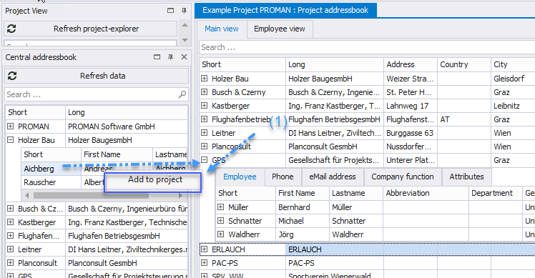Expand Leitner in the project addressbook

point(205,133)
